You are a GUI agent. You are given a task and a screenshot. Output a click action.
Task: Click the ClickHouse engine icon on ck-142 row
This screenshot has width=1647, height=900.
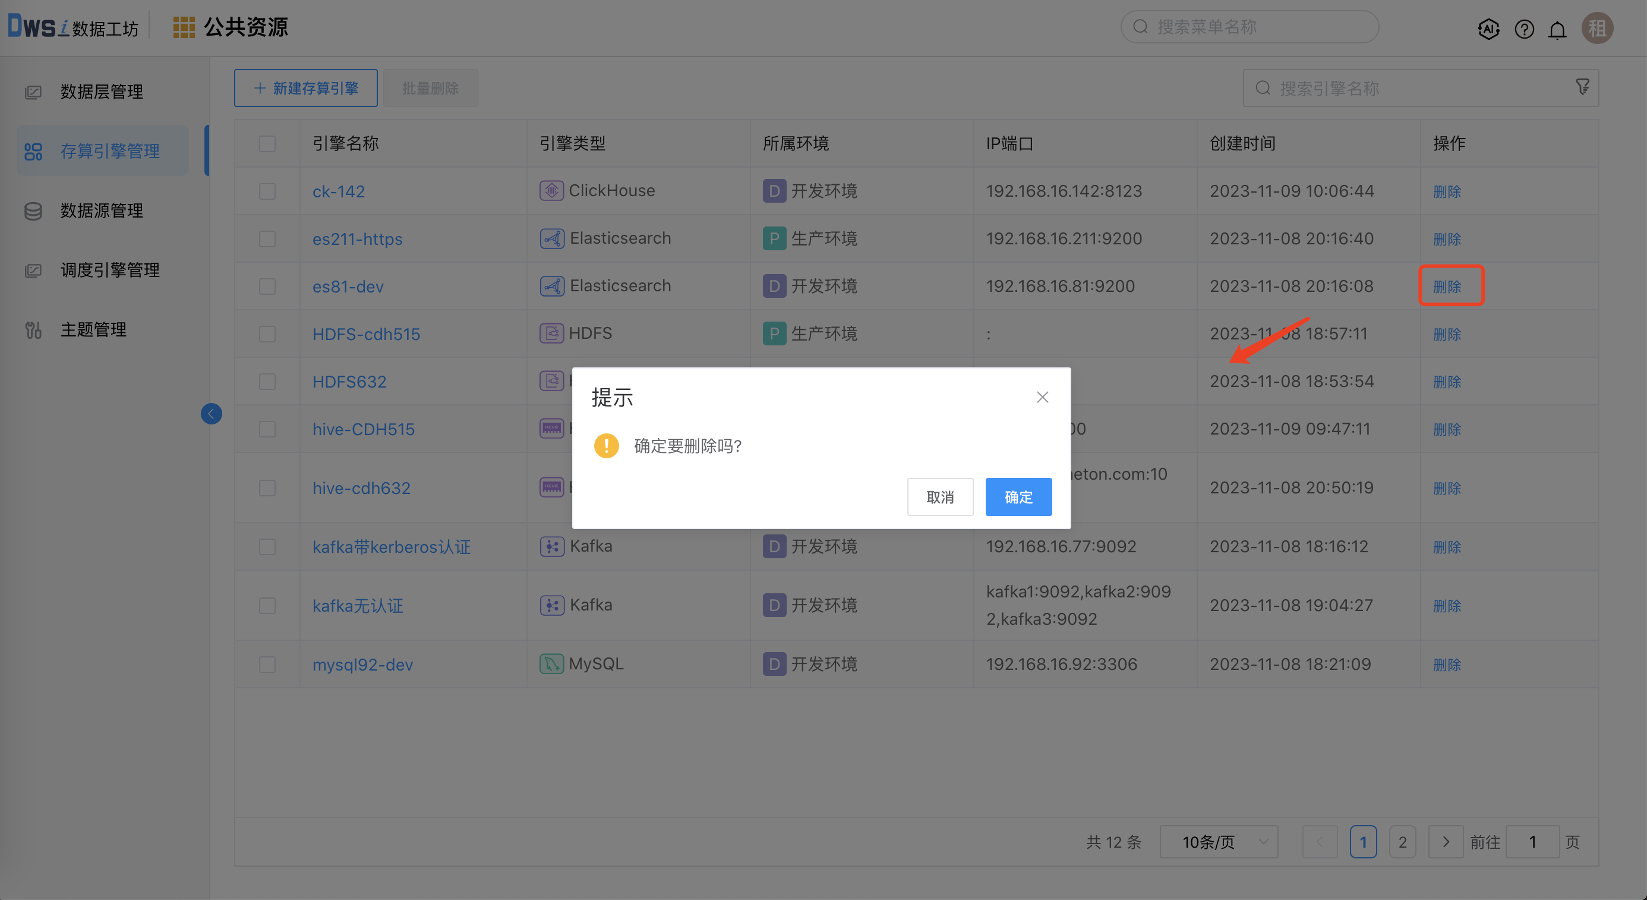(x=552, y=190)
